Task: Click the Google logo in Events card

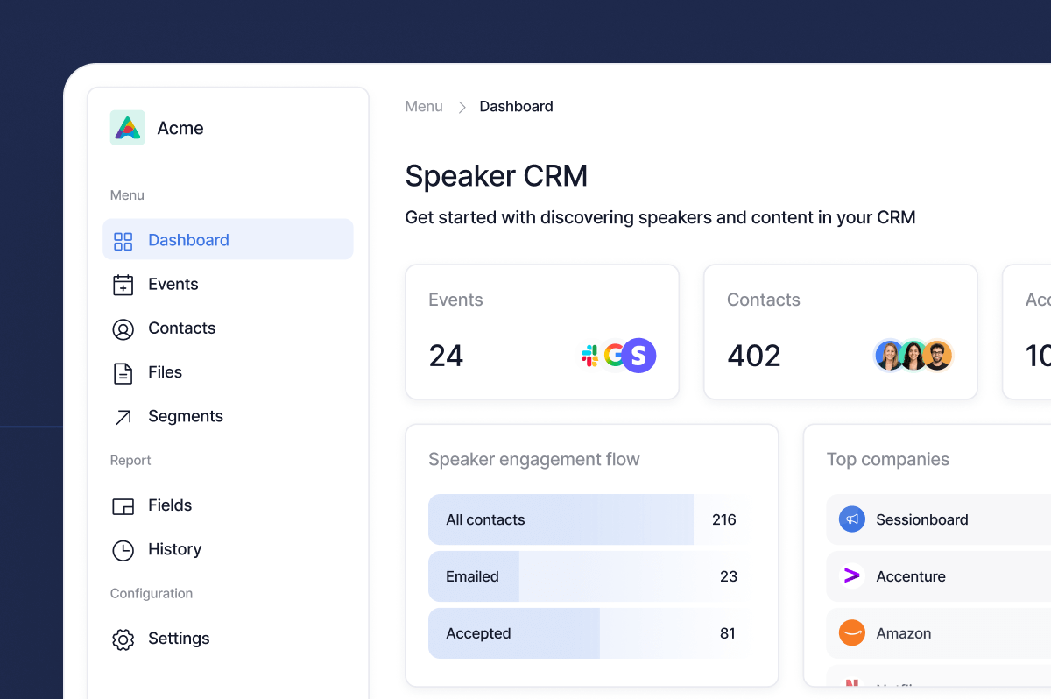Action: click(x=613, y=356)
